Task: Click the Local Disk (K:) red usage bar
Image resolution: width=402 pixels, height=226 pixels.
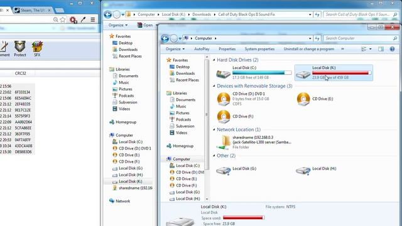Action: pyautogui.click(x=342, y=73)
